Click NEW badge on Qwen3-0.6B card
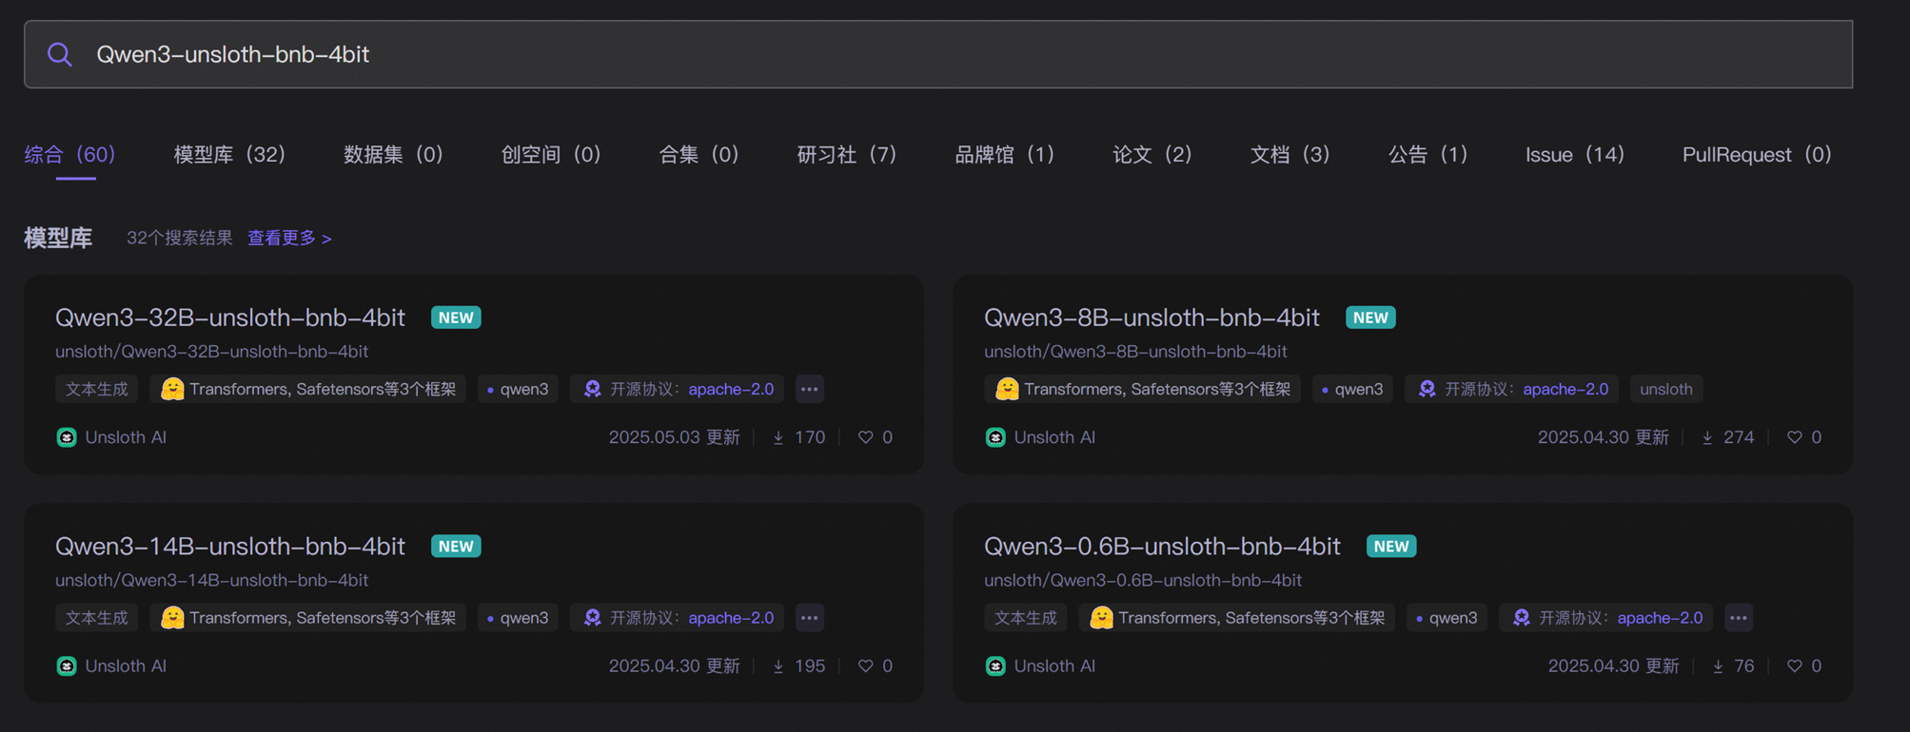 click(x=1391, y=546)
